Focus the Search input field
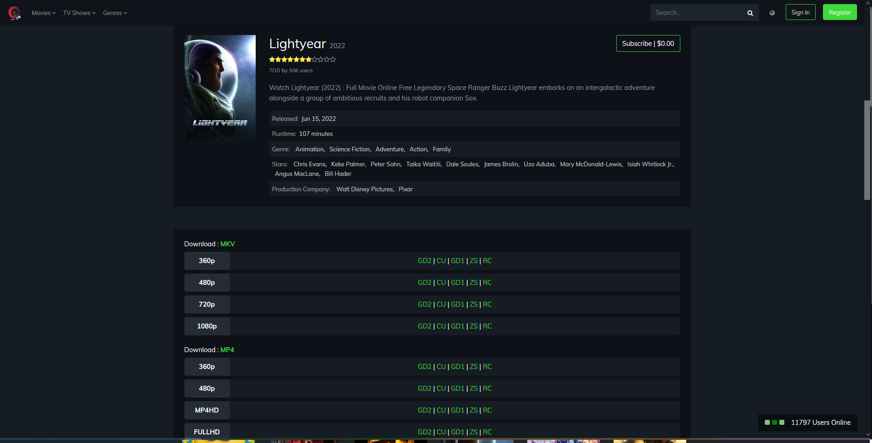Image resolution: width=872 pixels, height=443 pixels. [697, 13]
